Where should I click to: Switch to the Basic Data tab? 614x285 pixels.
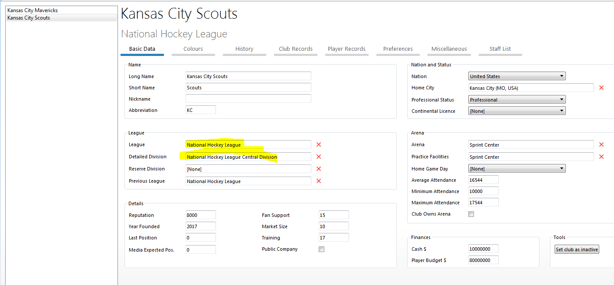coord(142,49)
